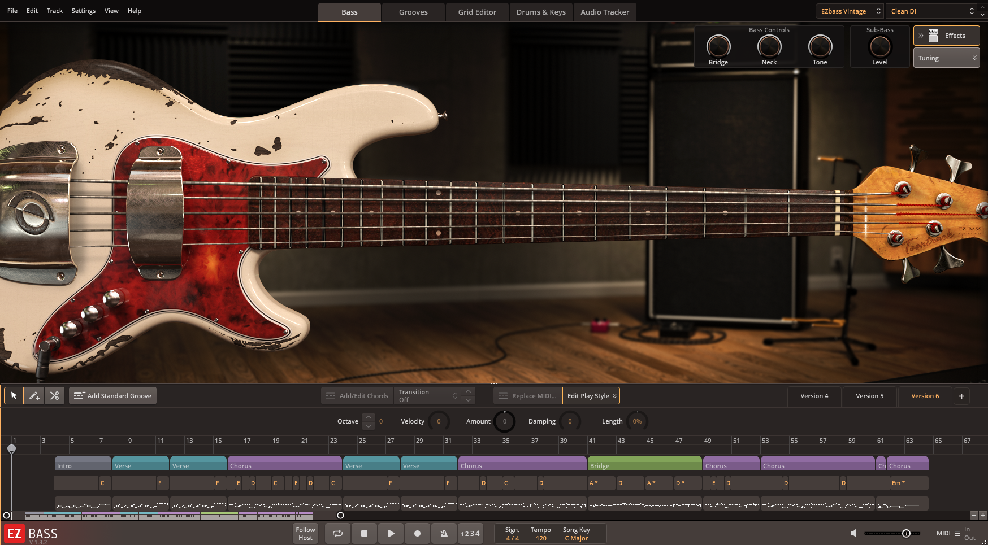Toggle the loop playback button
The height and width of the screenshot is (545, 988).
point(337,533)
